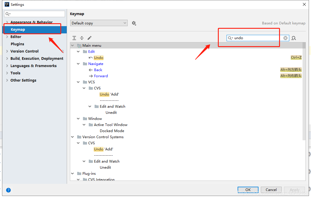The image size is (311, 198).
Task: Select Docked Mode action row
Action: point(112,131)
